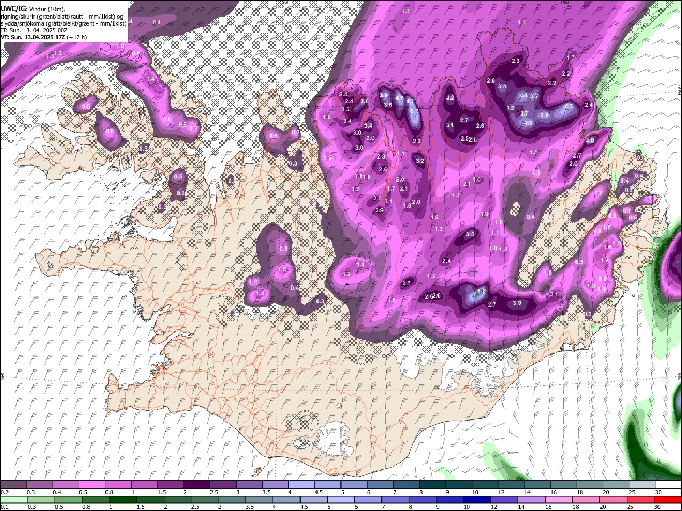The width and height of the screenshot is (682, 511).
Task: Click the bright pink swatch labelled 0.5 in top legend row
Action: coord(93,485)
